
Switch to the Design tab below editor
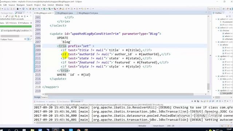pyautogui.click(x=37, y=97)
